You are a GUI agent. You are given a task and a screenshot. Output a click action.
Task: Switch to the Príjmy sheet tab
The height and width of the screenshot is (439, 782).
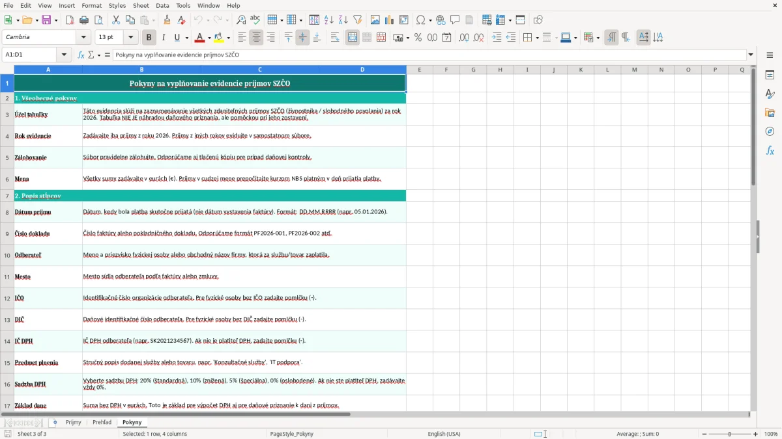point(74,423)
